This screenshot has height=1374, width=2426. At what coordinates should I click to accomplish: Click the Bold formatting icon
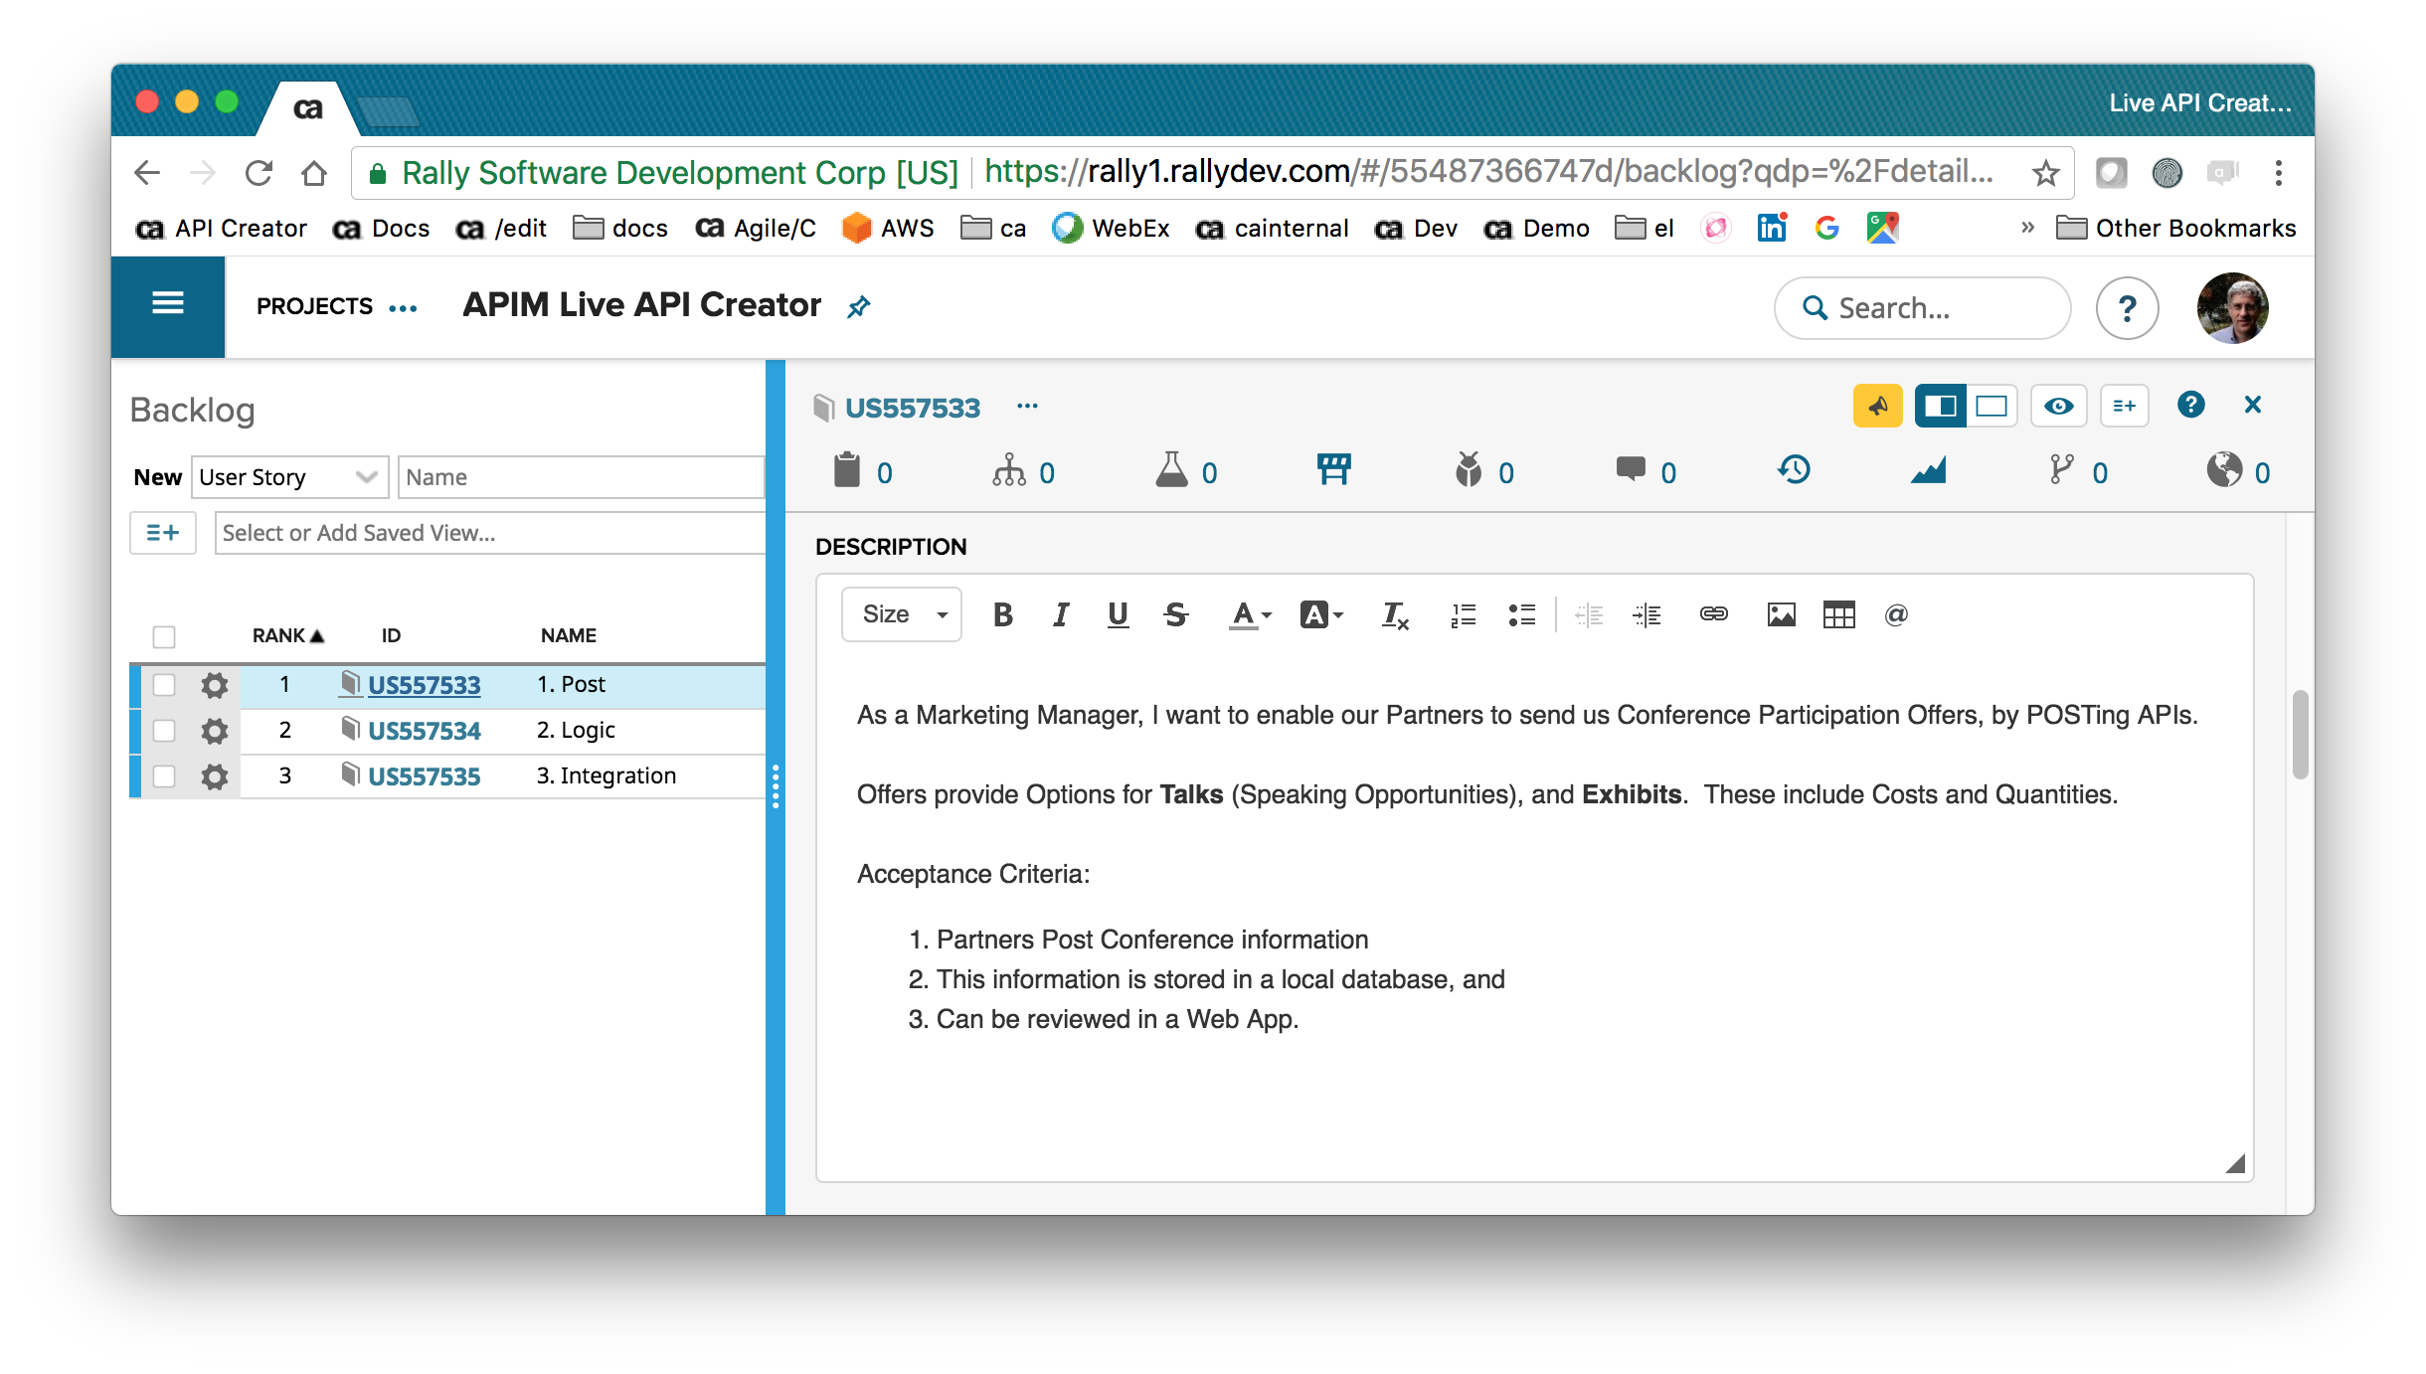[x=1002, y=615]
